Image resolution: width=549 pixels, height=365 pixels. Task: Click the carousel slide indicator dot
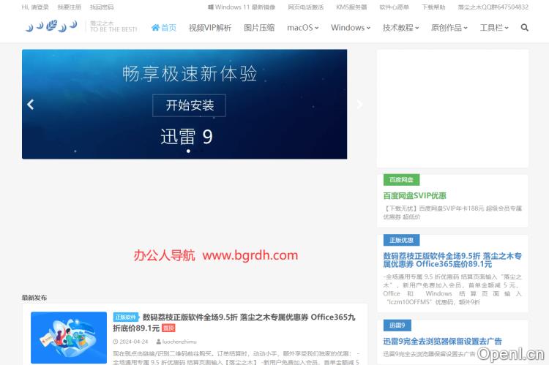[x=188, y=151]
